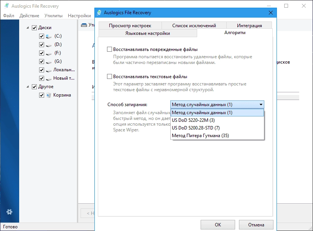Click the F: drive icon
The width and height of the screenshot is (313, 231).
(48, 53)
